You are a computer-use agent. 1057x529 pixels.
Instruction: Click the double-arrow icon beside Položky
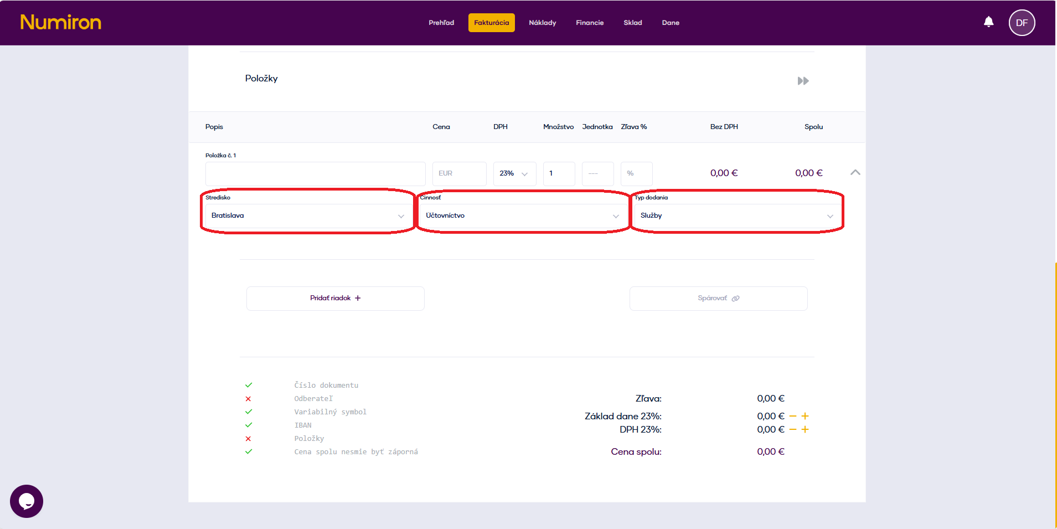tap(803, 81)
